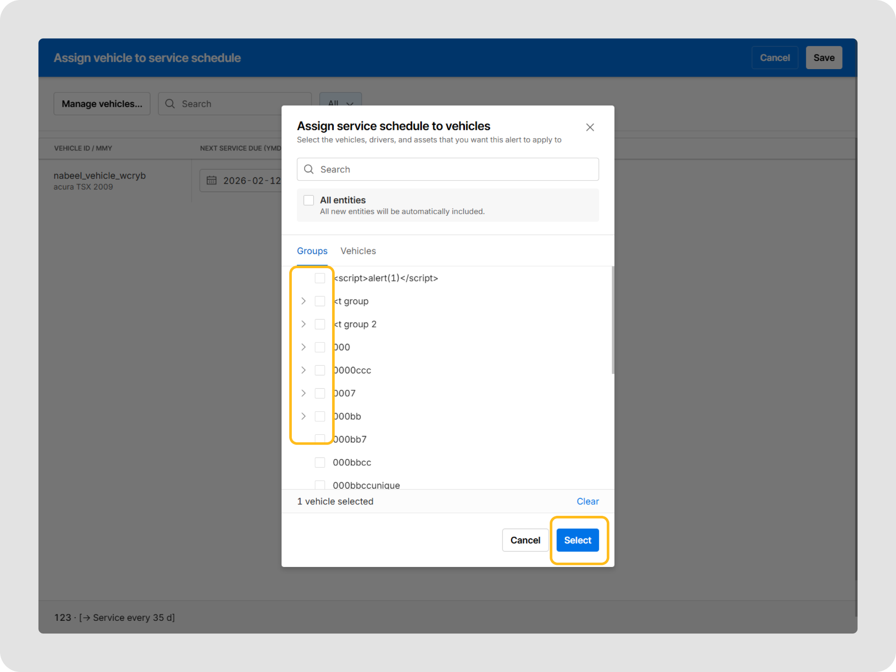
Task: Click the background search magnifier icon
Action: click(170, 104)
